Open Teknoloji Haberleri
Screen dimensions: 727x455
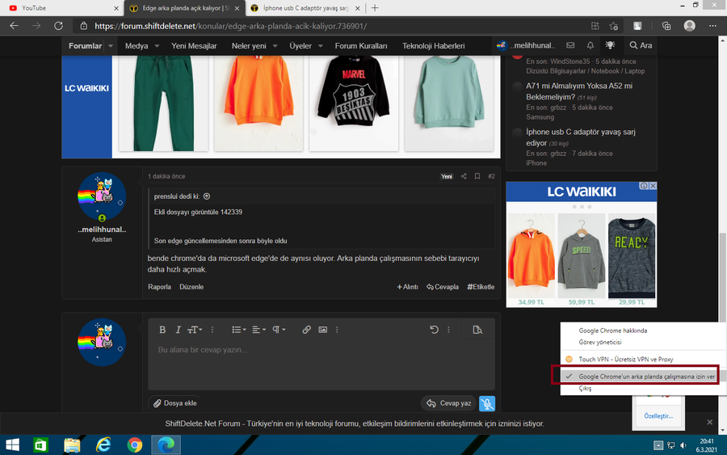[434, 46]
